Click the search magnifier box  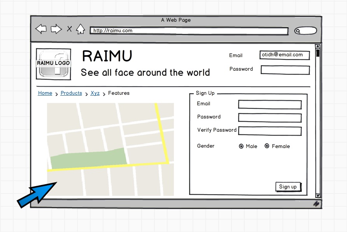point(305,31)
